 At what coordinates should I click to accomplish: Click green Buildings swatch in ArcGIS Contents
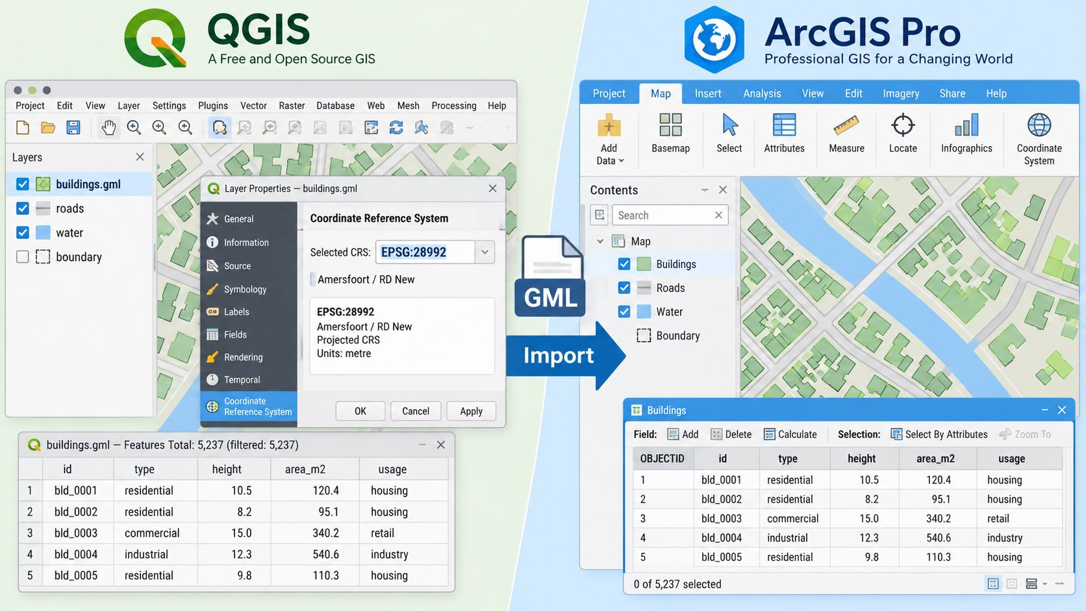tap(644, 264)
